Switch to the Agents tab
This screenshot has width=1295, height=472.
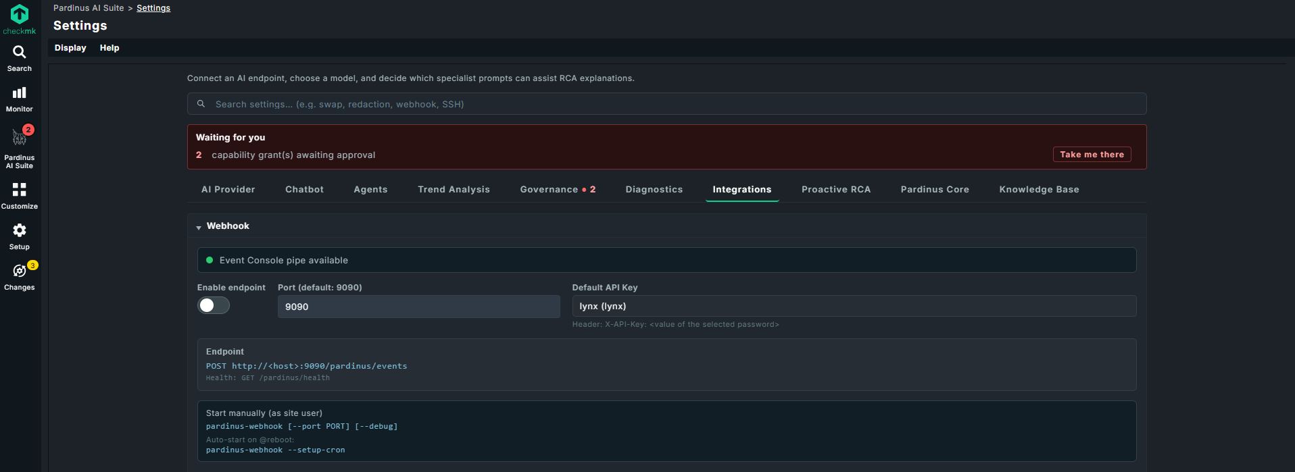[x=371, y=190]
